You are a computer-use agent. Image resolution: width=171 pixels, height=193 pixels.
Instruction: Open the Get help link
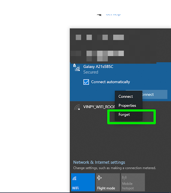[113, 15]
